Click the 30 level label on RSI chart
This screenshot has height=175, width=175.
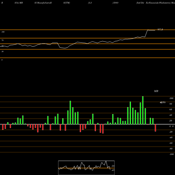click(2, 51)
